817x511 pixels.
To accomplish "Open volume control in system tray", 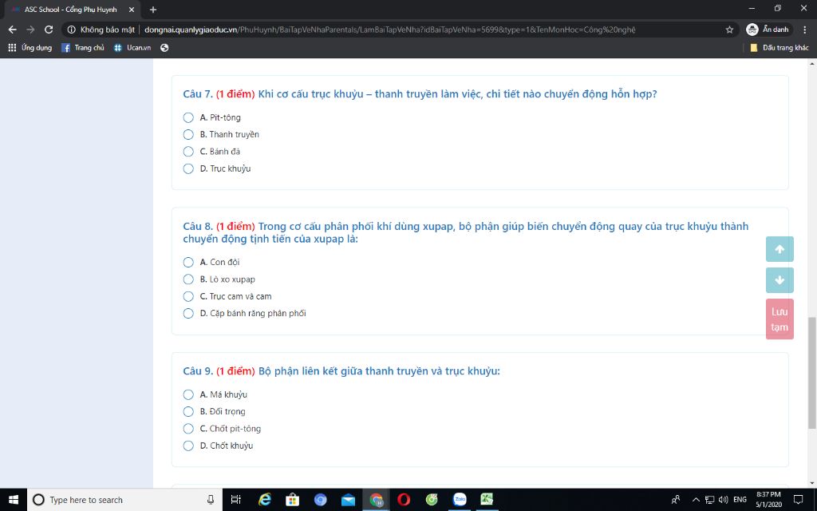I will pos(723,500).
